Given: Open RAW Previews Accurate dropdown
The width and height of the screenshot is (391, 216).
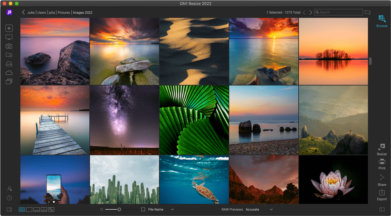Looking at the screenshot, I should (x=259, y=209).
